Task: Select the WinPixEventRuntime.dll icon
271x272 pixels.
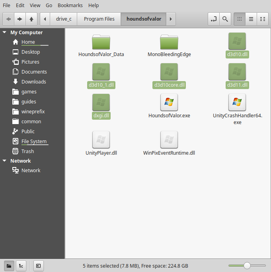Action: [169, 140]
